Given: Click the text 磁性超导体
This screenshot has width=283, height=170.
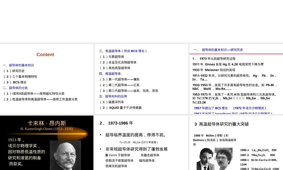Looking at the screenshot, I should (147, 161).
